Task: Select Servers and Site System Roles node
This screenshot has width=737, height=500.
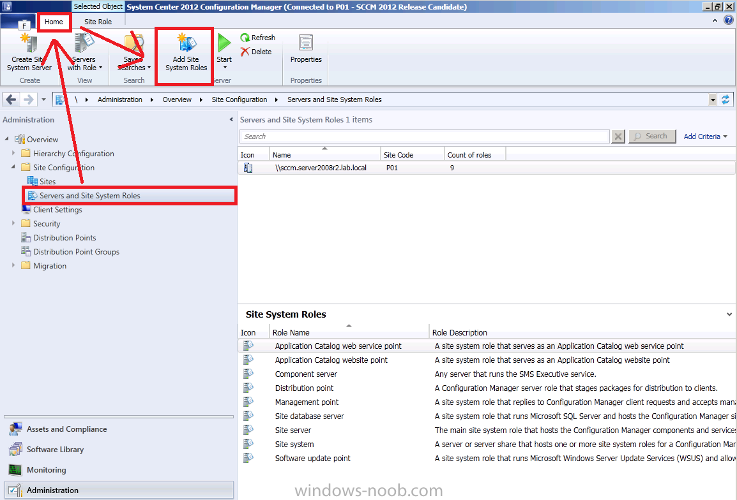Action: (x=130, y=195)
